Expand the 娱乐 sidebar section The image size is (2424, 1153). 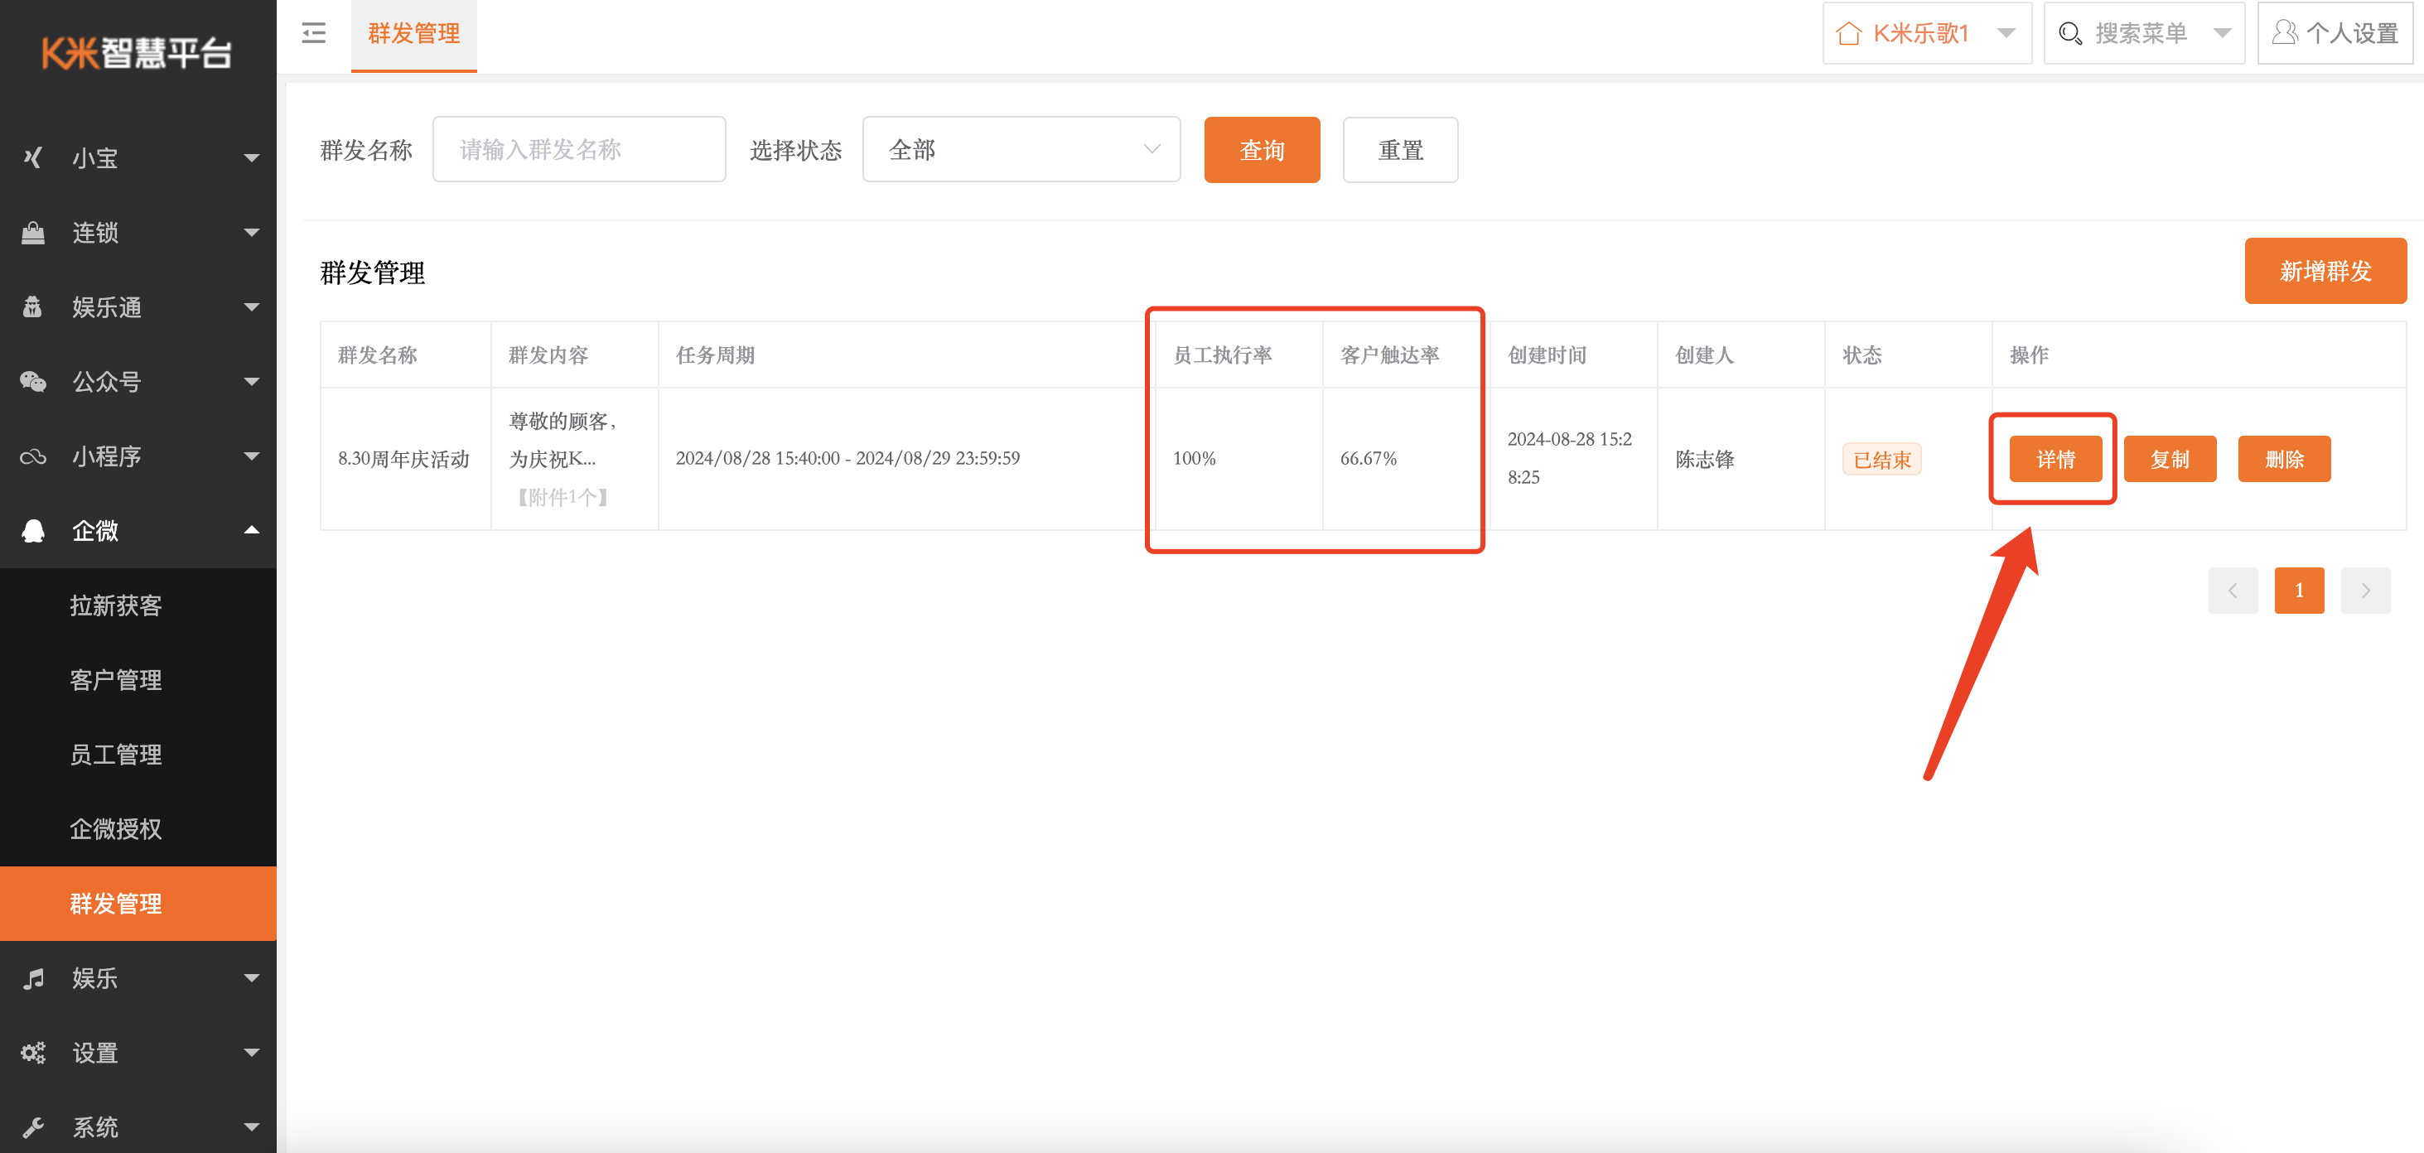pyautogui.click(x=138, y=978)
